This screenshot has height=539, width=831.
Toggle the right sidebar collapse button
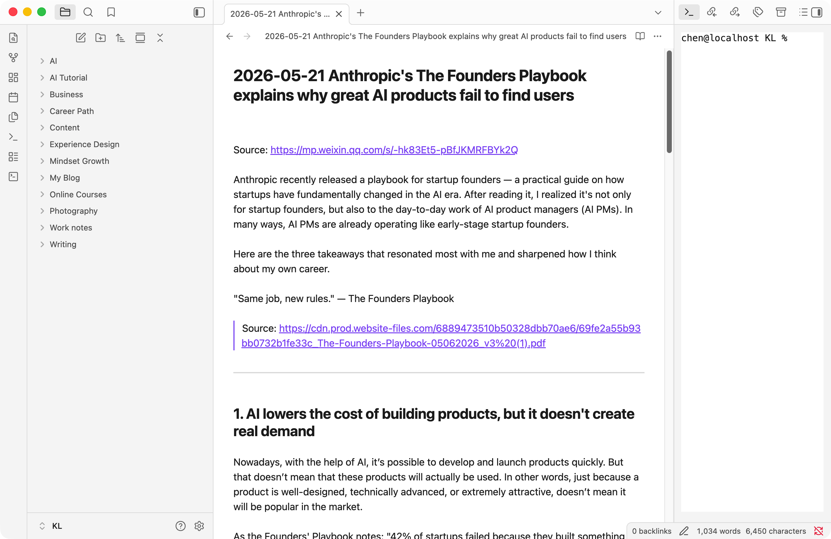click(817, 12)
